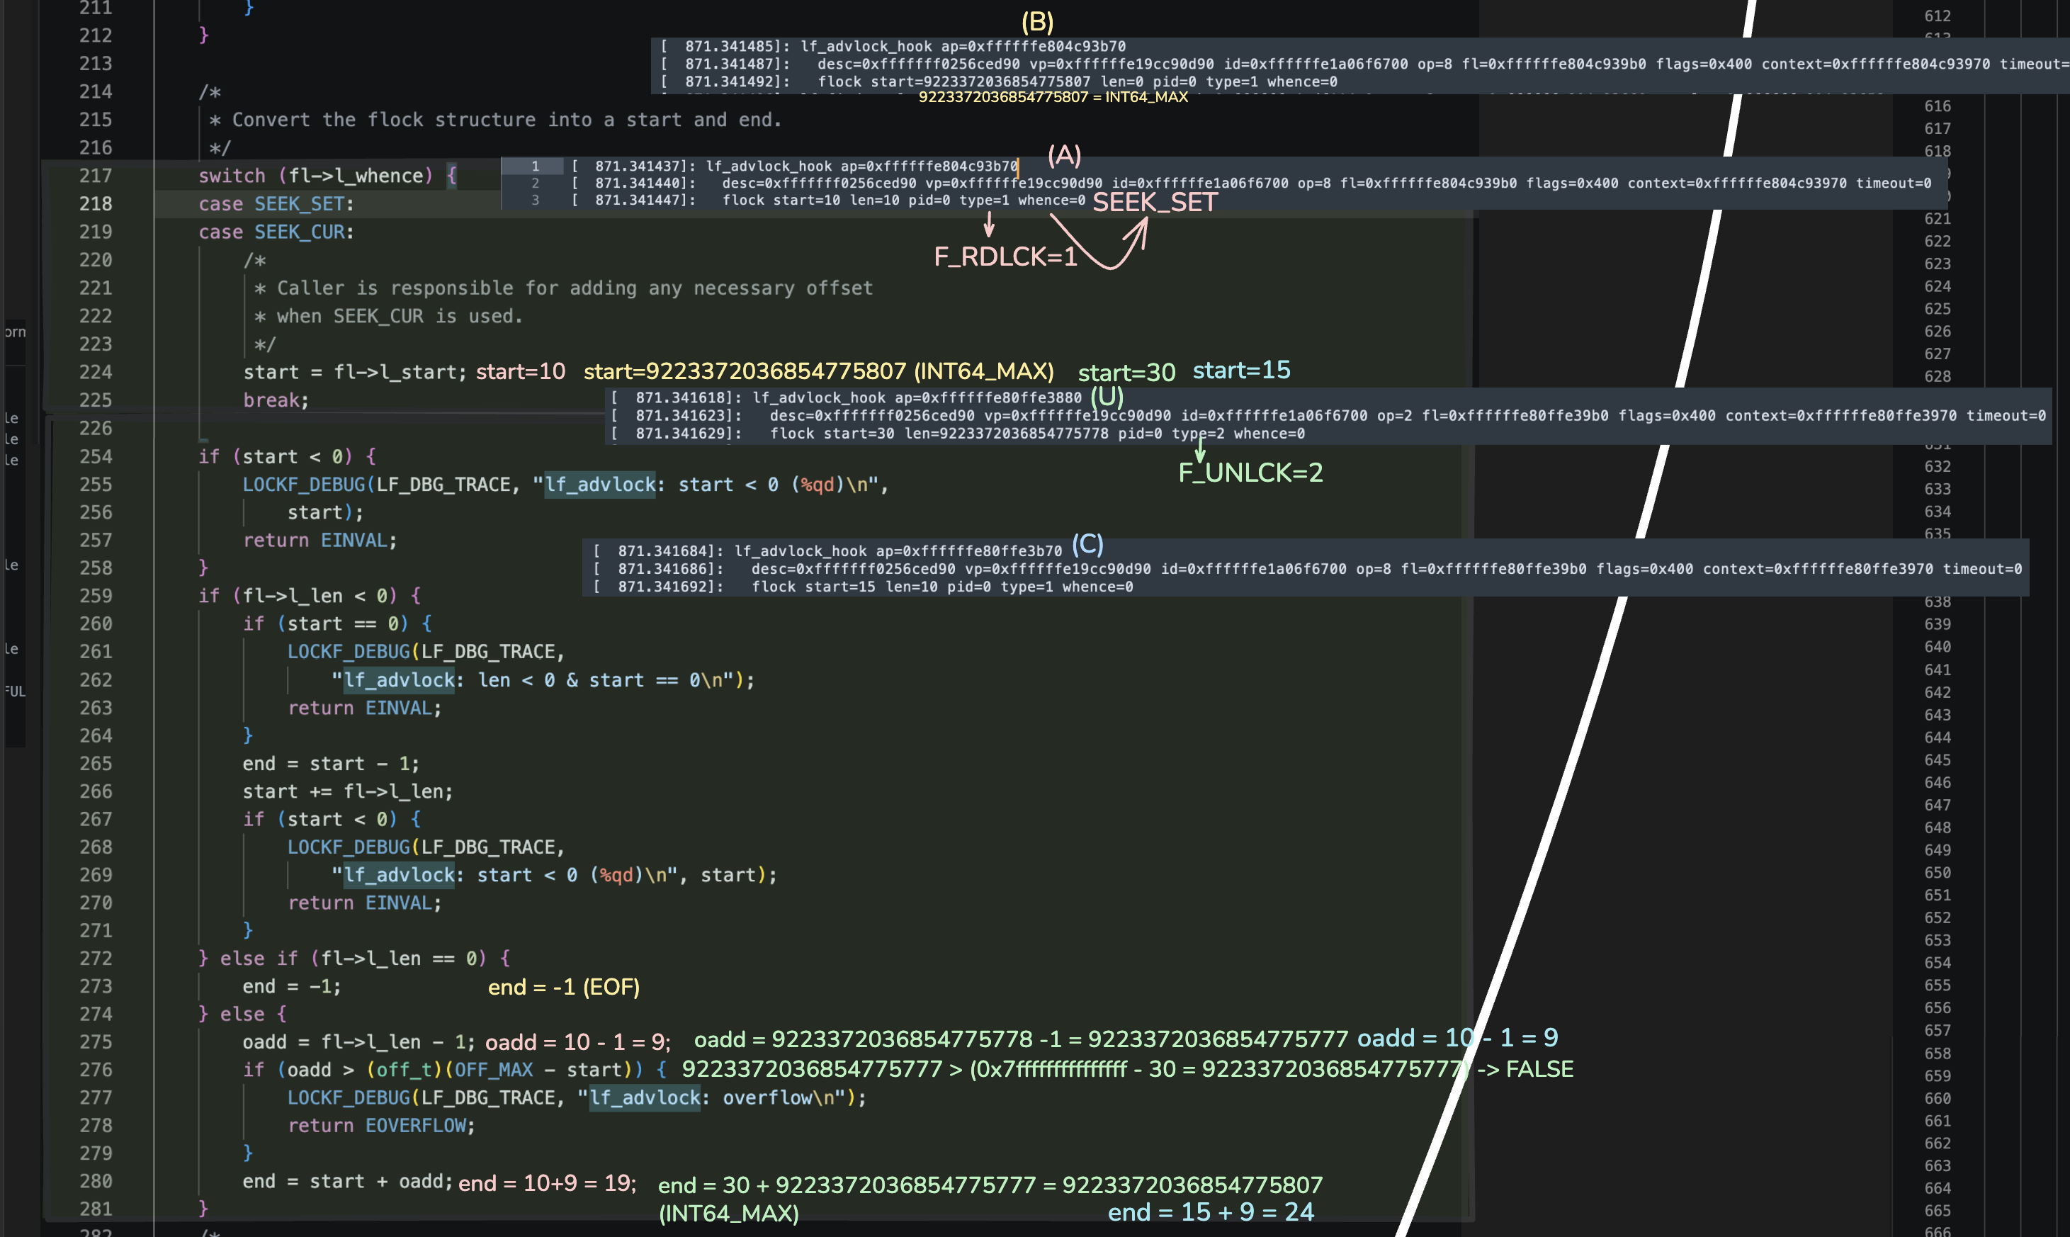Viewport: 2070px width, 1237px height.
Task: Click '} else if (fl->l_len == 0) {' line
Action: 355,959
